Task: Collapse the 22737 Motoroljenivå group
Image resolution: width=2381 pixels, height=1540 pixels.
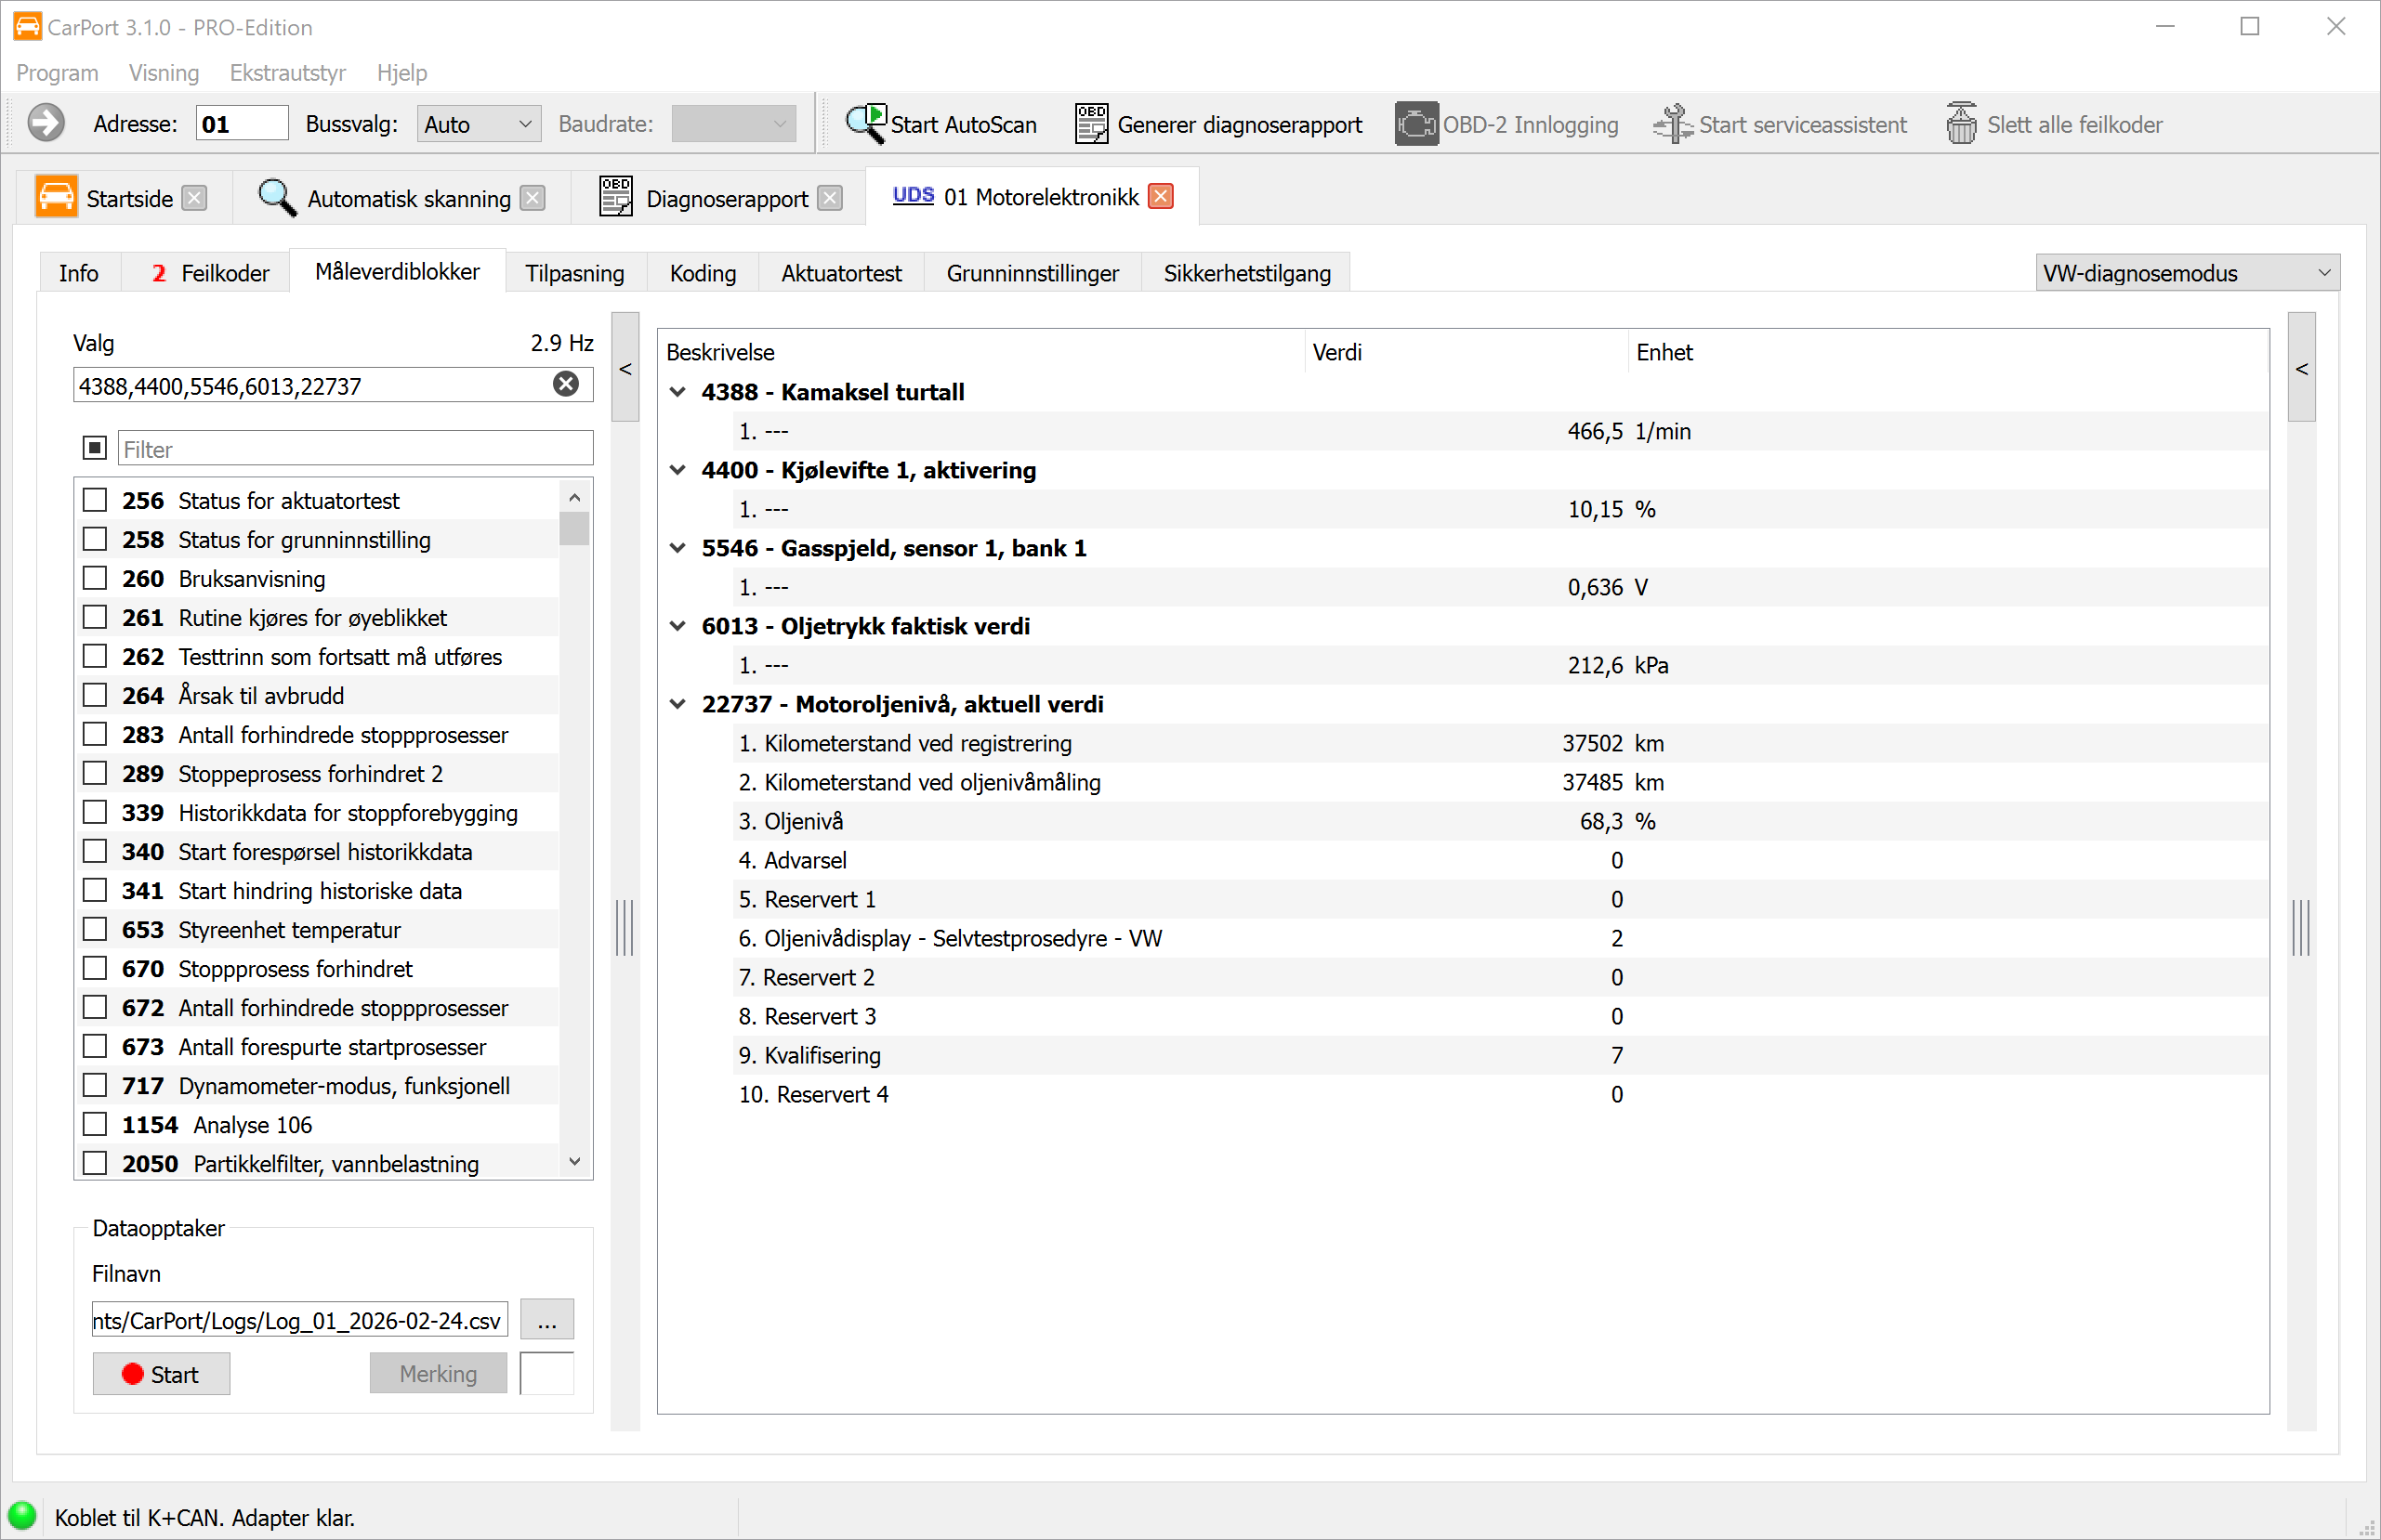Action: [678, 705]
